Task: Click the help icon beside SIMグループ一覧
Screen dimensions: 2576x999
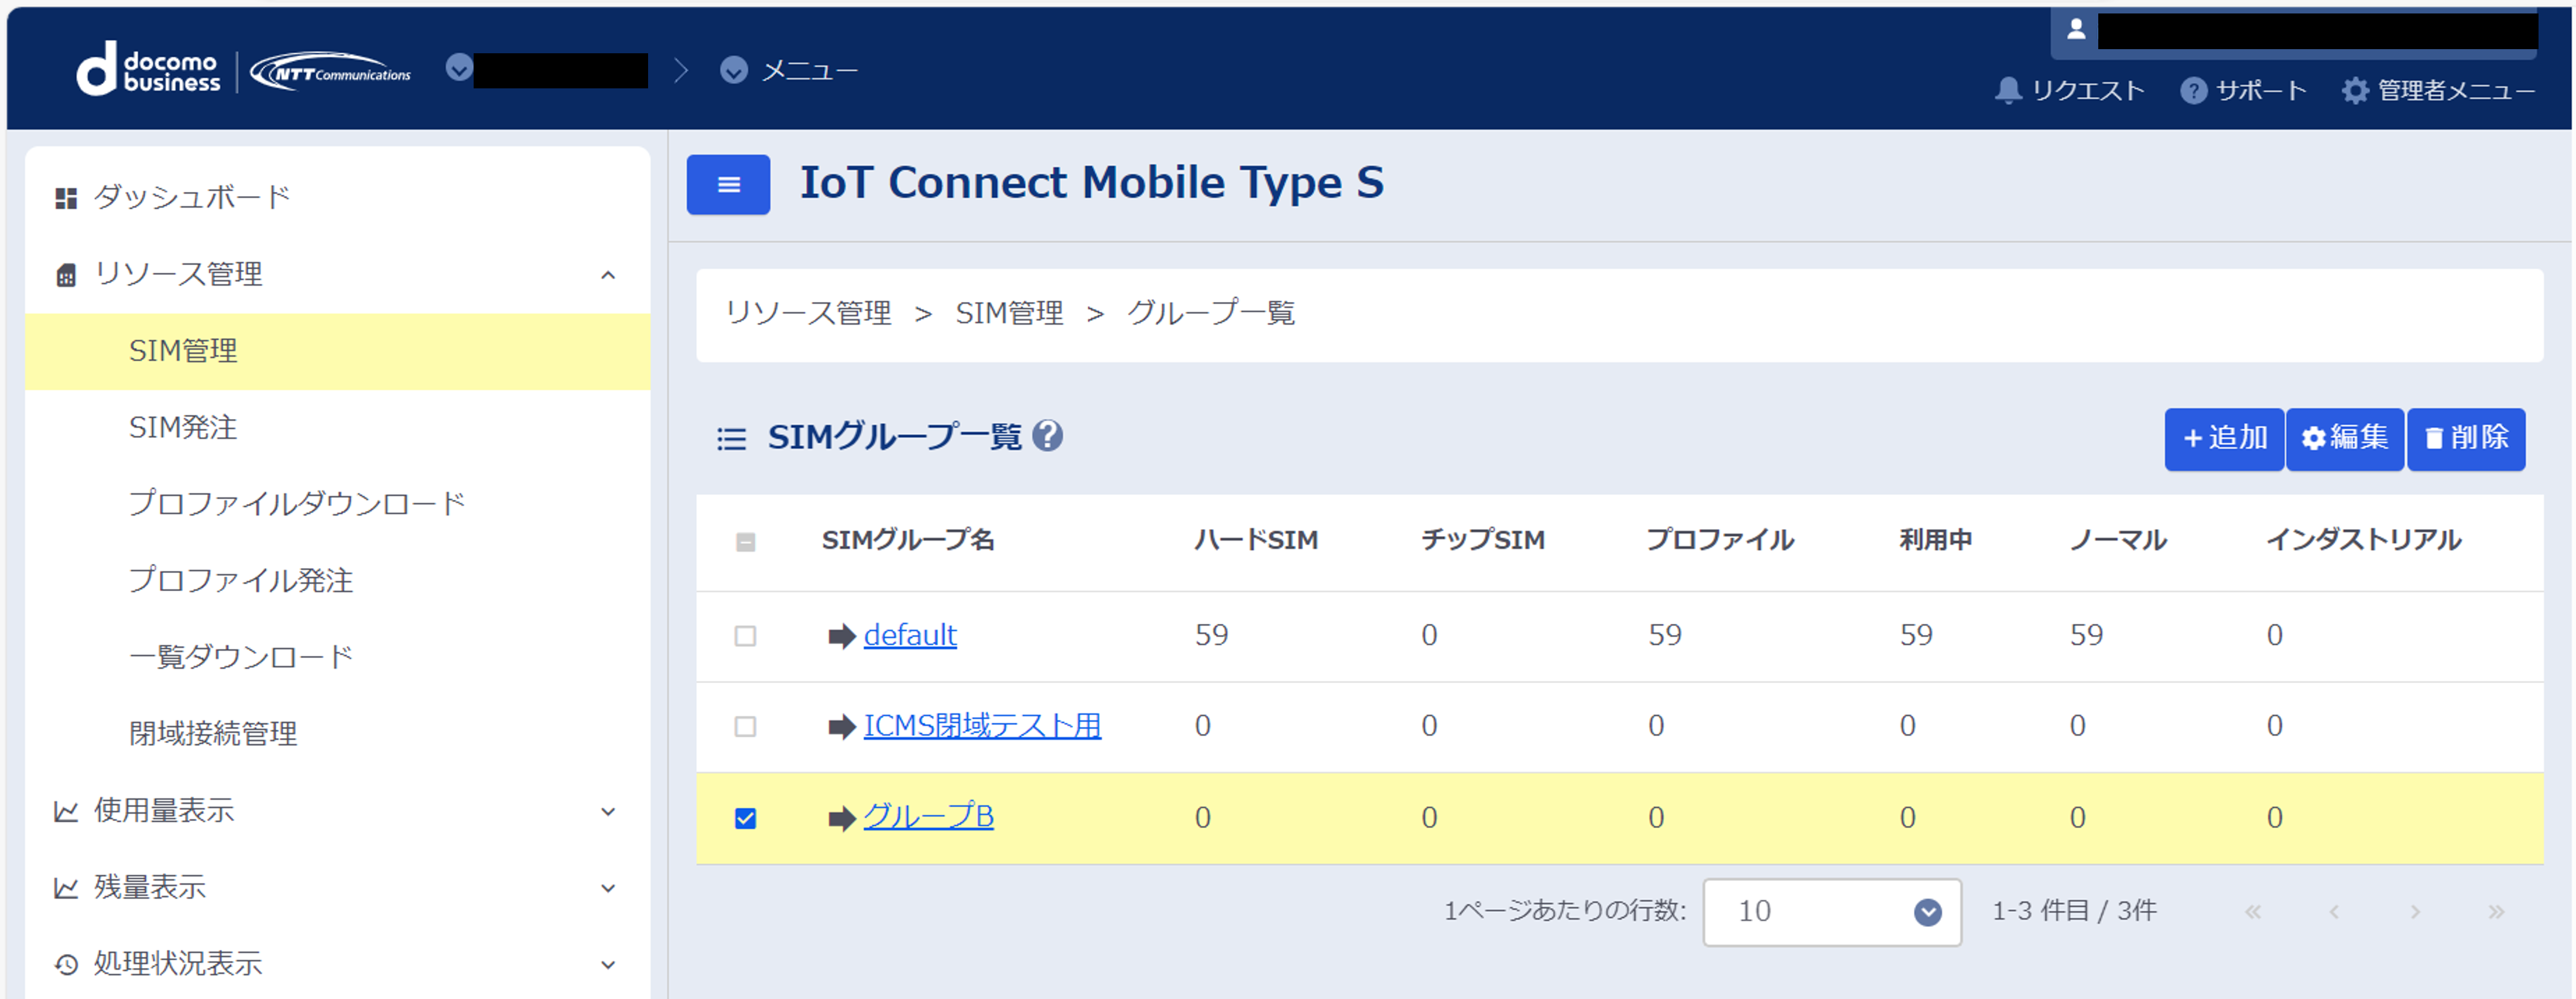Action: (1047, 436)
